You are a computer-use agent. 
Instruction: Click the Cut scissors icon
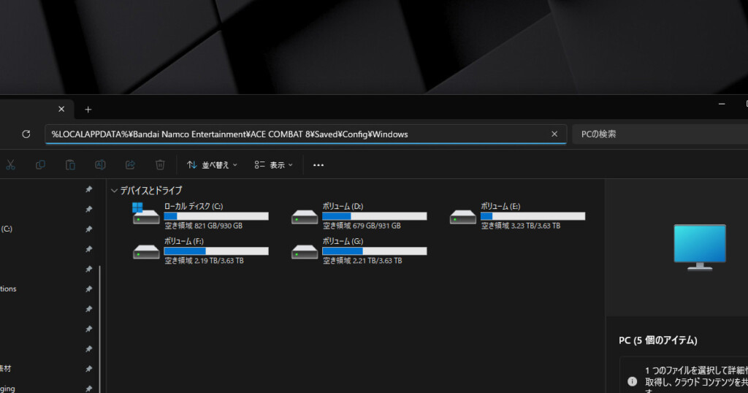click(10, 164)
